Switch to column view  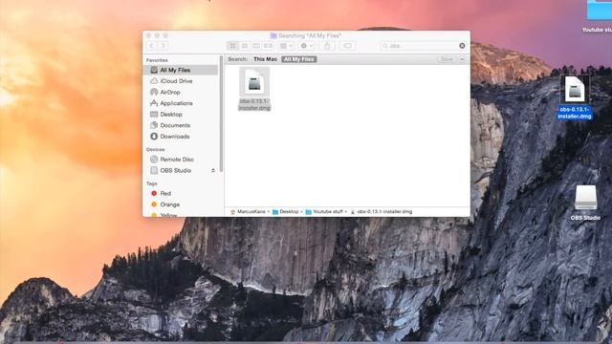click(x=256, y=46)
